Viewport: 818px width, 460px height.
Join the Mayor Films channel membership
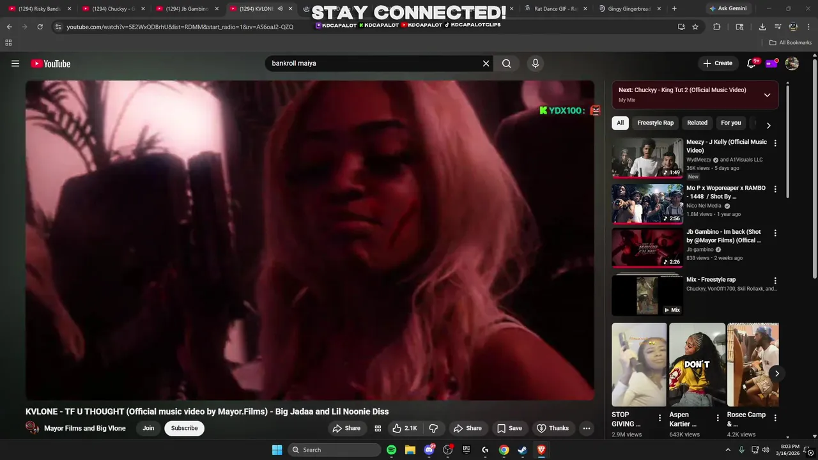click(x=148, y=428)
